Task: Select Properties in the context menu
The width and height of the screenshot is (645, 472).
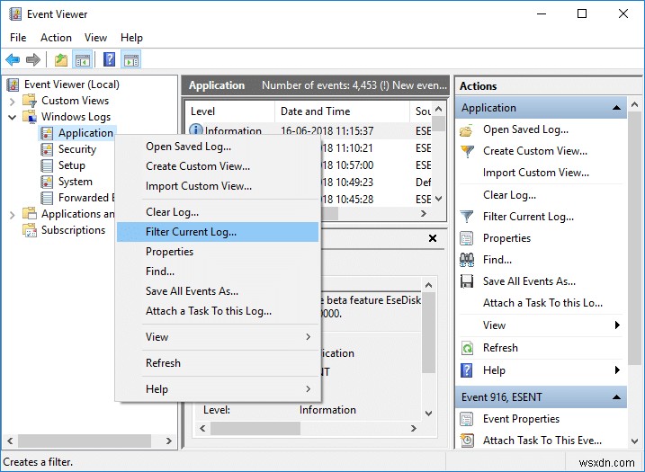Action: 218,252
